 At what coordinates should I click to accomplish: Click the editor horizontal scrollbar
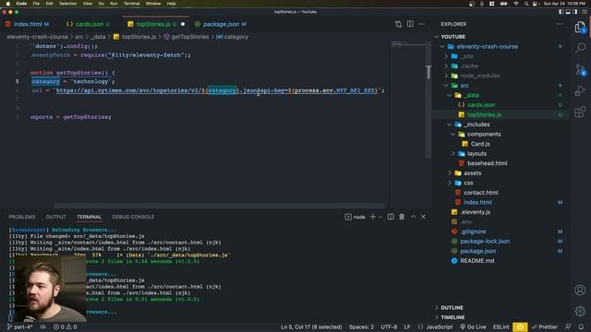coord(220,206)
